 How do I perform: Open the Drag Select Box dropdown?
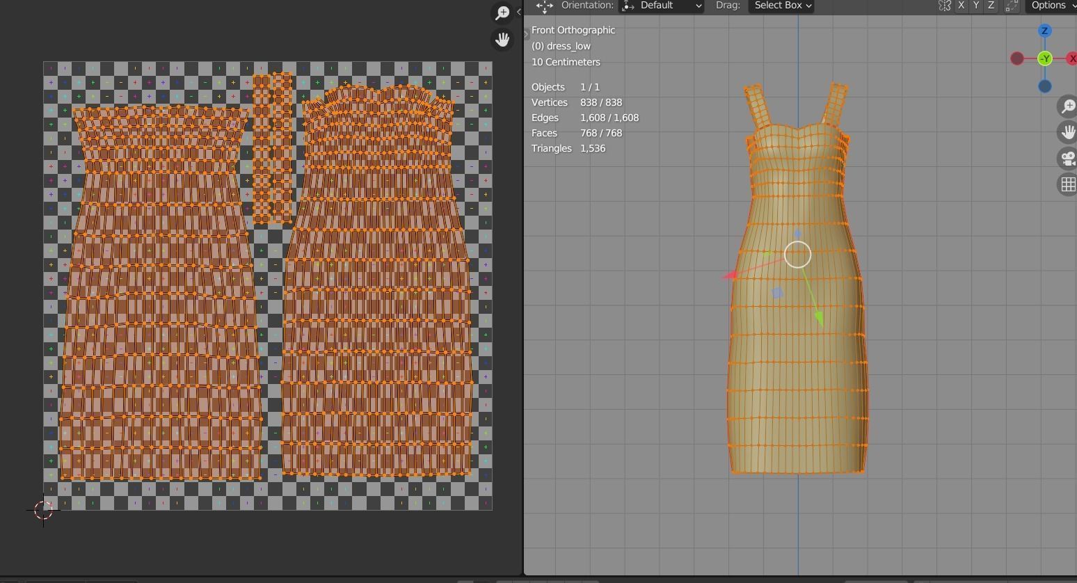pyautogui.click(x=783, y=6)
